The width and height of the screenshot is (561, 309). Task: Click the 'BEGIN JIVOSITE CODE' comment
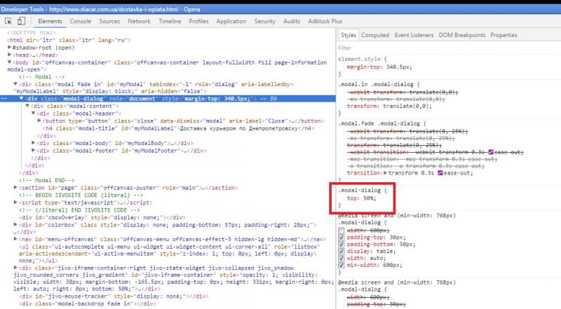click(81, 195)
